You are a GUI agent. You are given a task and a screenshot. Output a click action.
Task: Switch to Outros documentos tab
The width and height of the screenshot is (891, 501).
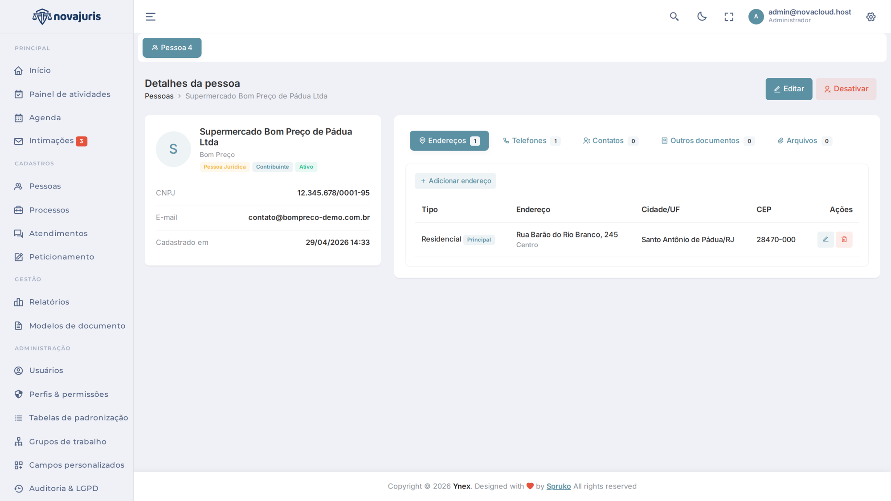pyautogui.click(x=707, y=141)
